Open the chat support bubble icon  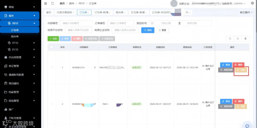pyautogui.click(x=247, y=125)
